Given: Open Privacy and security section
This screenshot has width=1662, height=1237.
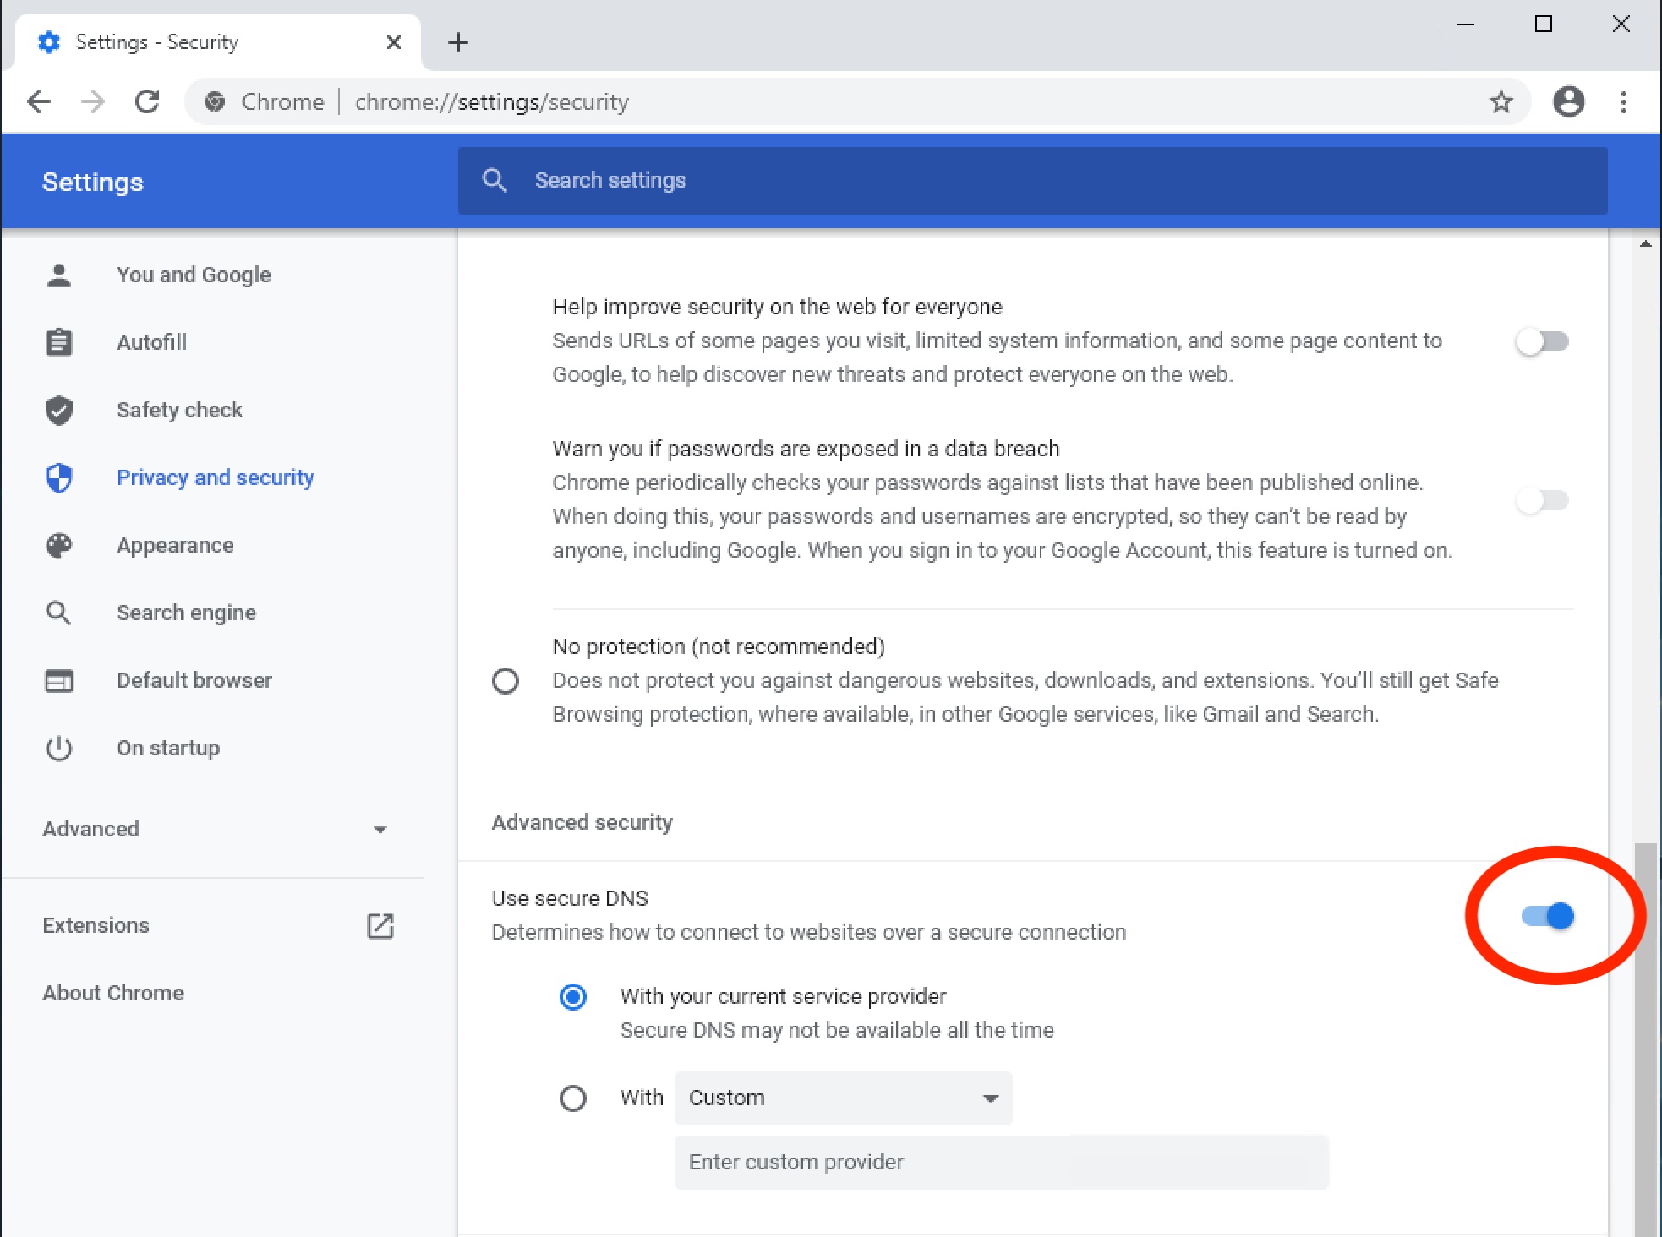Looking at the screenshot, I should tap(215, 477).
